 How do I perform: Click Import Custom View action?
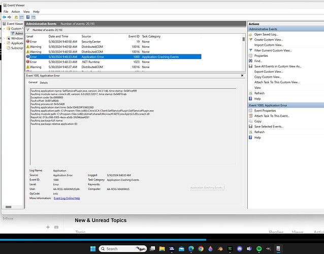click(x=269, y=45)
